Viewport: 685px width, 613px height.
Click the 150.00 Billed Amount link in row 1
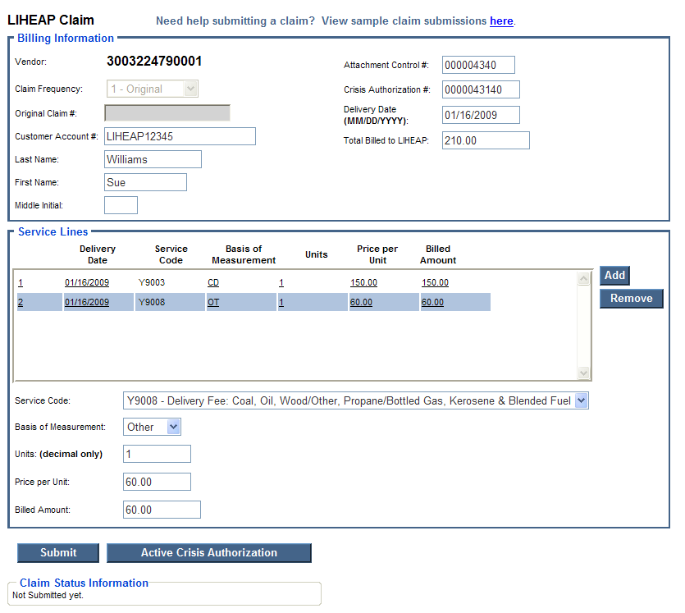pos(435,282)
